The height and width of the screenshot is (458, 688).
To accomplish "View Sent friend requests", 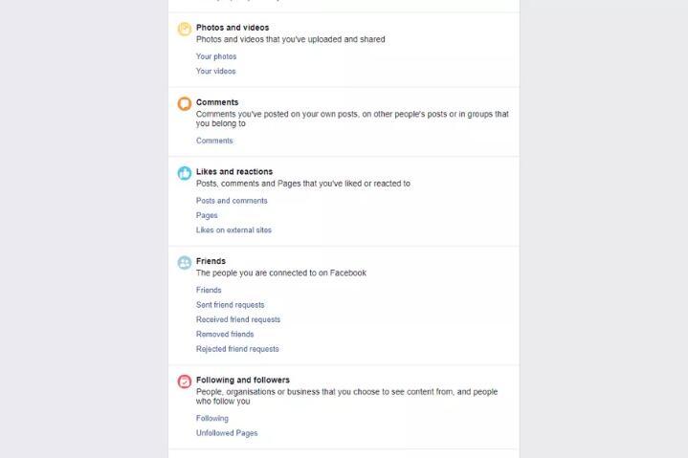I will (x=230, y=305).
